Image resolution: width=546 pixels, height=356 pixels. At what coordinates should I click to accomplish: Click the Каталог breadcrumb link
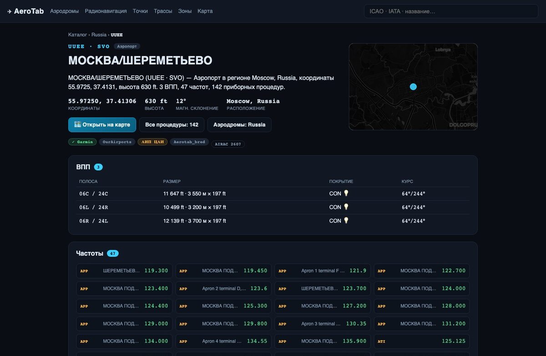coord(77,35)
